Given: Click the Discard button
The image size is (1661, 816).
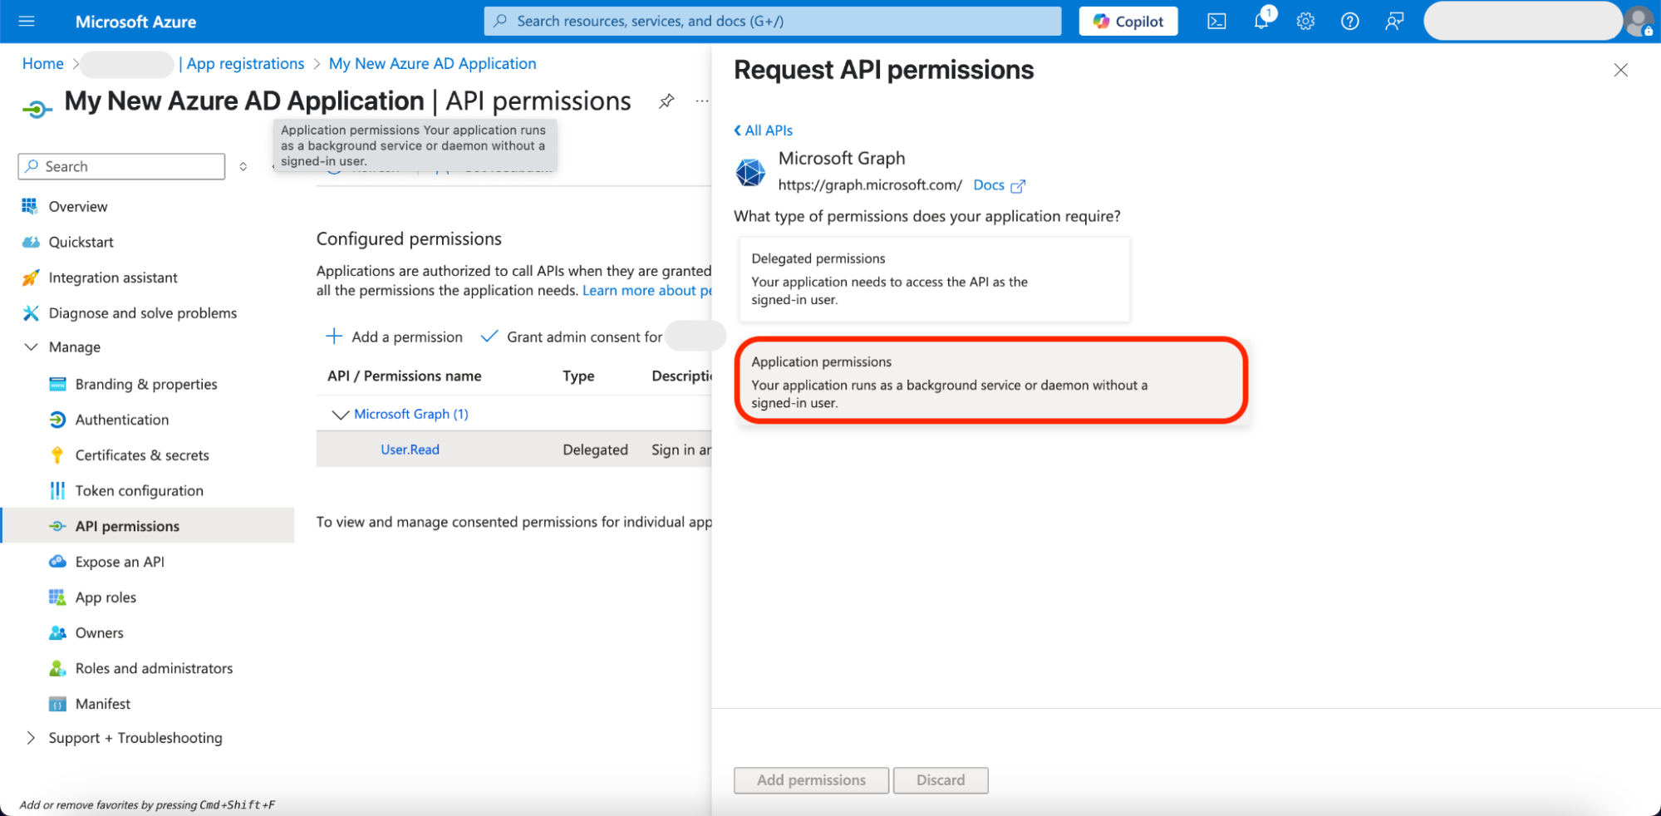Looking at the screenshot, I should tap(941, 780).
